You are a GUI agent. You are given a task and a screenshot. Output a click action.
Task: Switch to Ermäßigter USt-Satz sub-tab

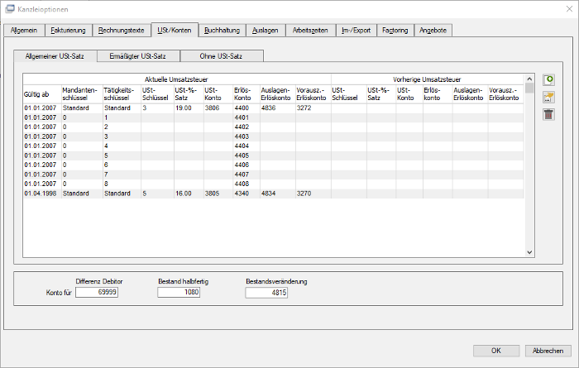pyautogui.click(x=138, y=56)
